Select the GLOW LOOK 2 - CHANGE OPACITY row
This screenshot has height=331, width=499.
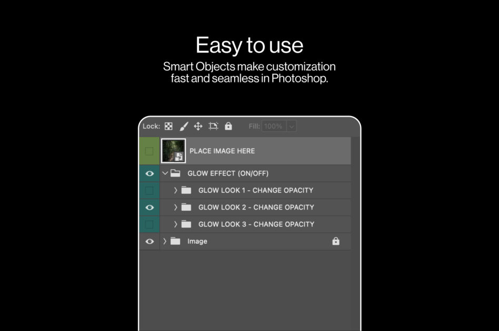coord(255,208)
